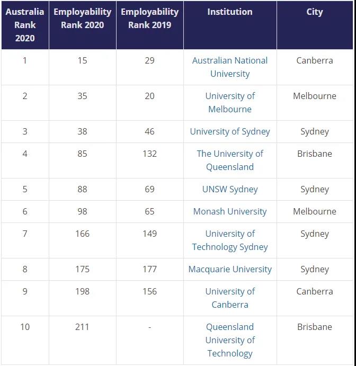
Task: Click the Australia Rank 2020 header
Action: tap(25, 25)
